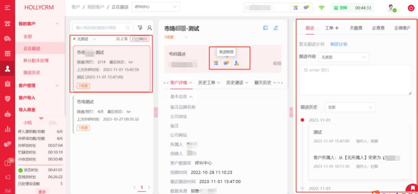This screenshot has width=418, height=194.
Task: Open 导入筛重 in the side menu
Action: (x=27, y=109)
